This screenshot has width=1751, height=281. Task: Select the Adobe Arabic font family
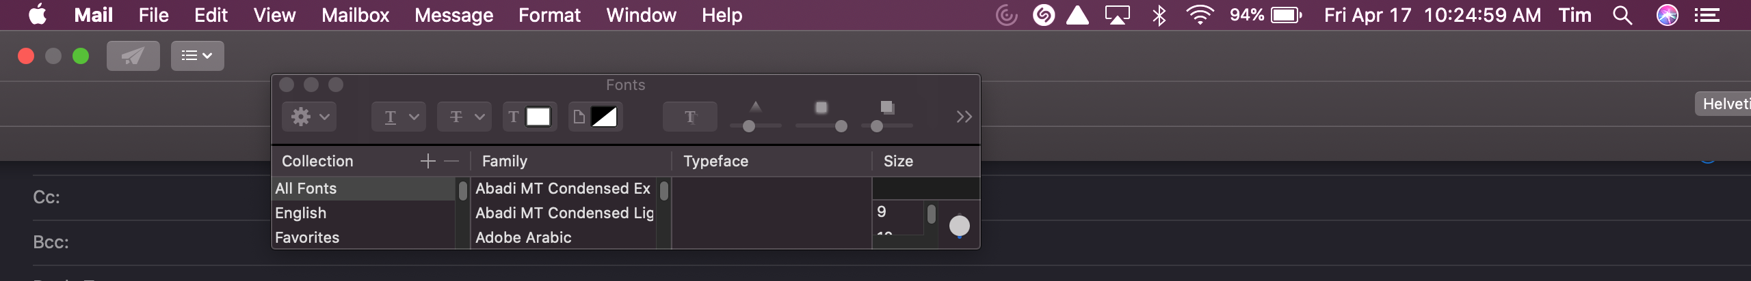tap(523, 237)
